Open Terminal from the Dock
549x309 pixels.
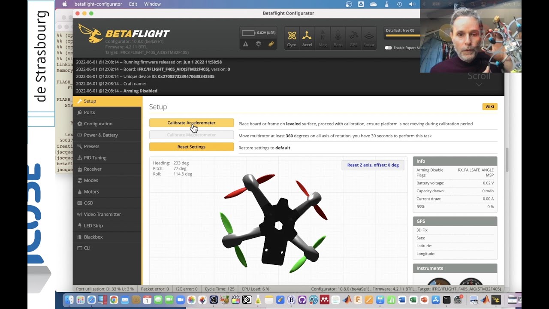click(446, 300)
